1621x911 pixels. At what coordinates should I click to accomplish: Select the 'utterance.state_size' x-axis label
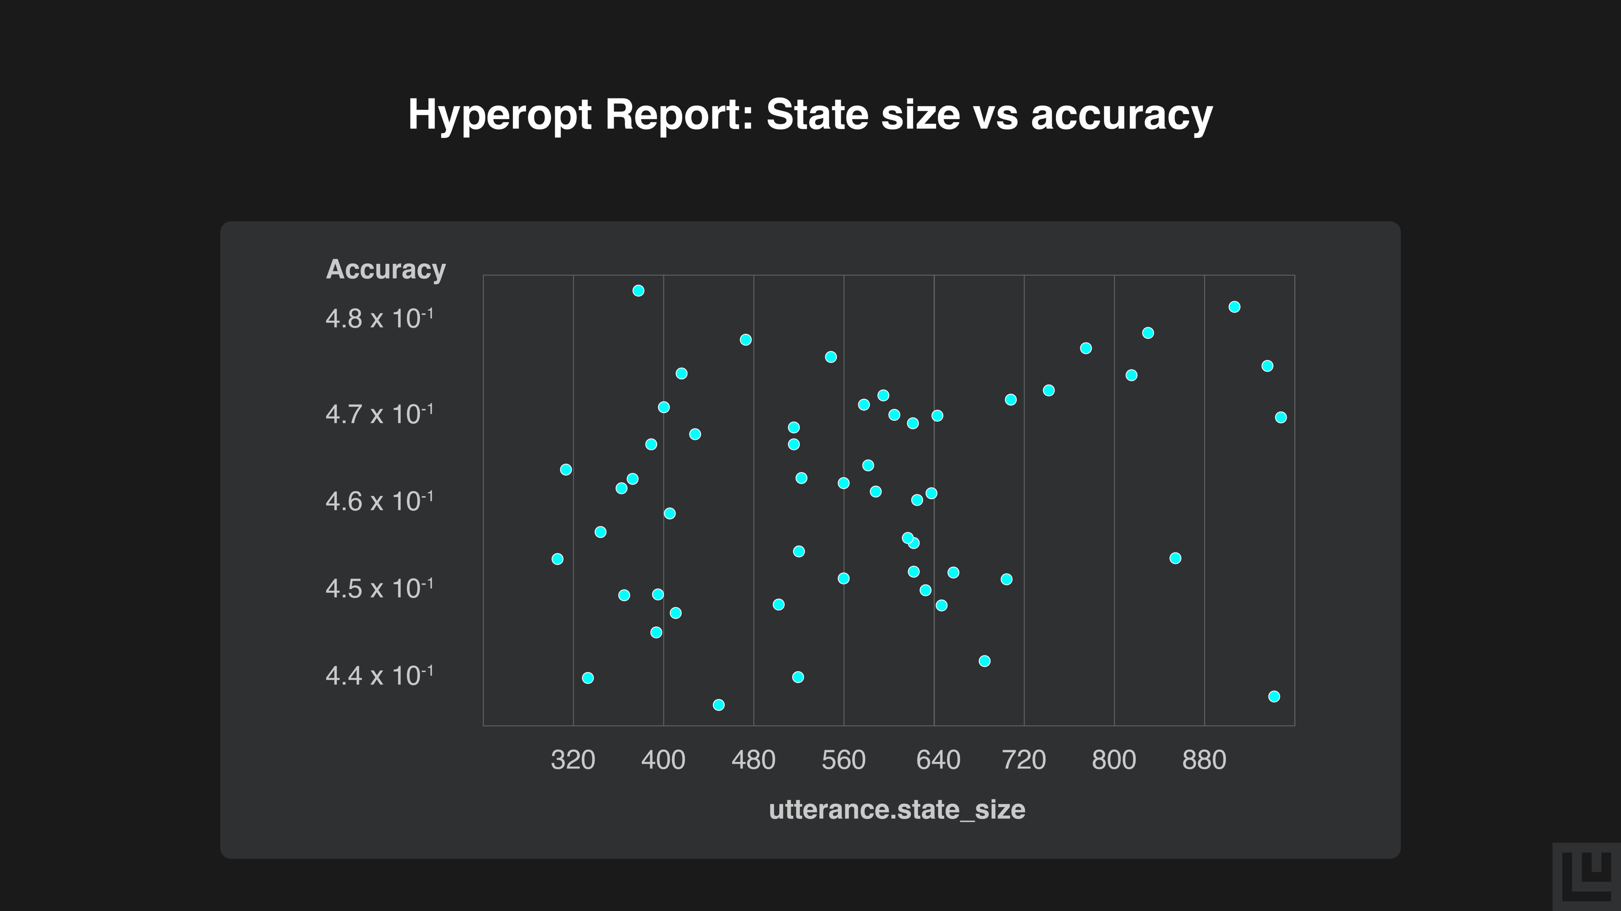point(897,810)
